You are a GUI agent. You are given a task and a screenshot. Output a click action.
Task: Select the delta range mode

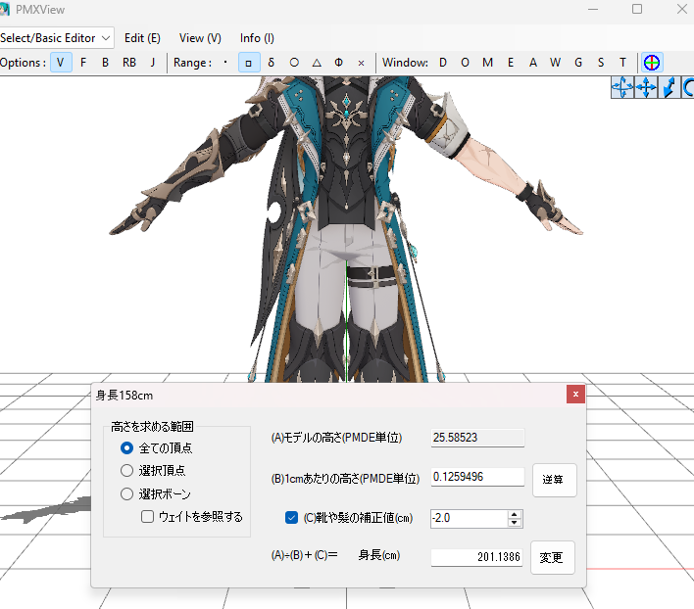272,63
